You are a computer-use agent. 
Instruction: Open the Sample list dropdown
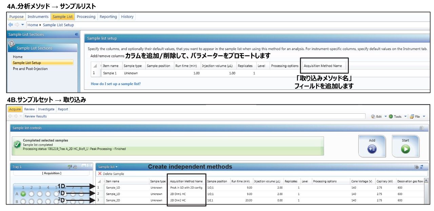[108, 167]
